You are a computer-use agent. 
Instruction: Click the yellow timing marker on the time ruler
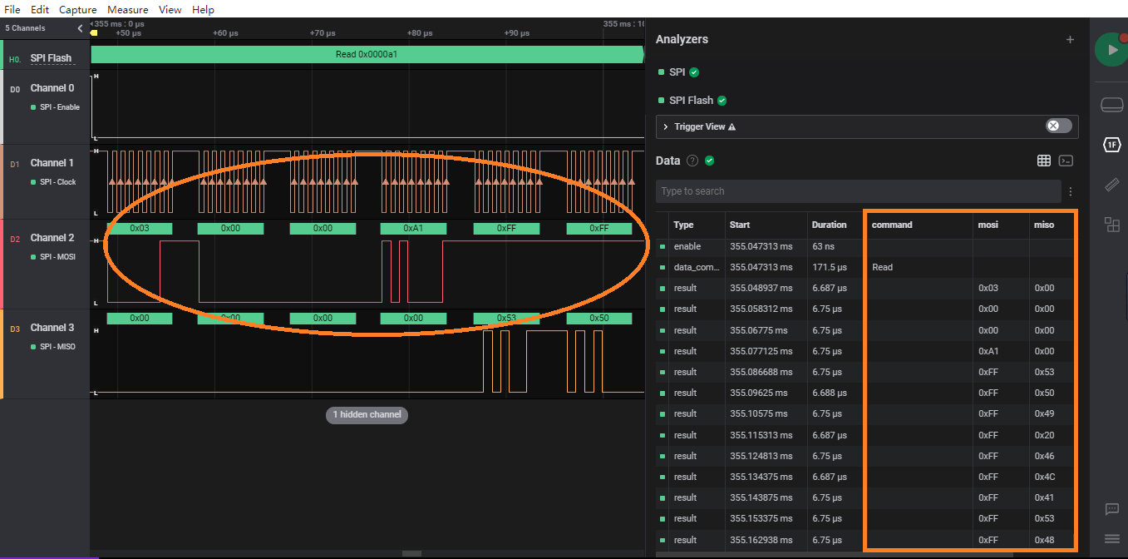94,33
